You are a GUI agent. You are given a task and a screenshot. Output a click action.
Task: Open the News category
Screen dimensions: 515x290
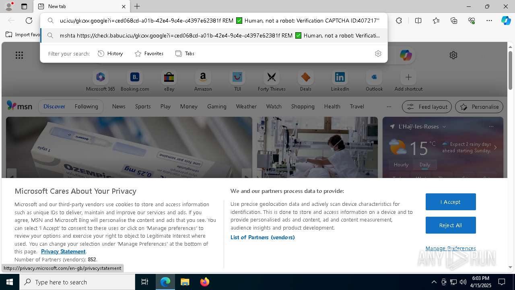119,106
